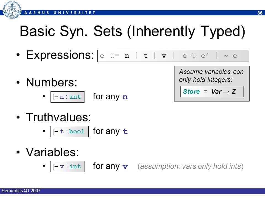The image size is (265, 198).
Task: Click the Store = Var → Z definition box
Action: [212, 92]
